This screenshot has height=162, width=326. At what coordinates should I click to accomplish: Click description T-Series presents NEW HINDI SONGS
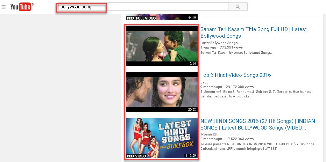(x=257, y=146)
